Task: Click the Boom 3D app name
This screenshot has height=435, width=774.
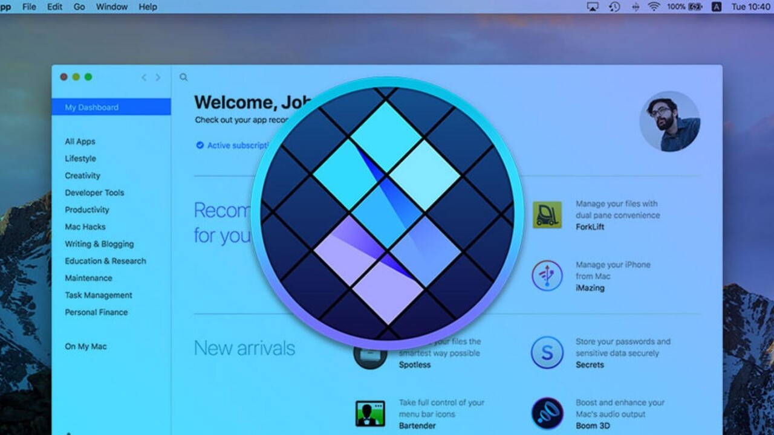Action: (593, 426)
